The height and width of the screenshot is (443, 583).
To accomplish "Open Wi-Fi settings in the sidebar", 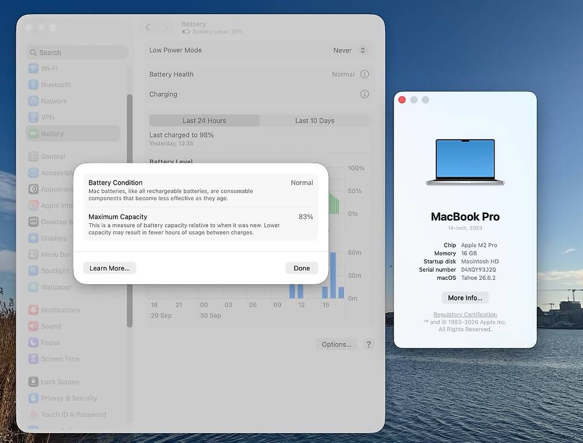I will click(x=73, y=68).
